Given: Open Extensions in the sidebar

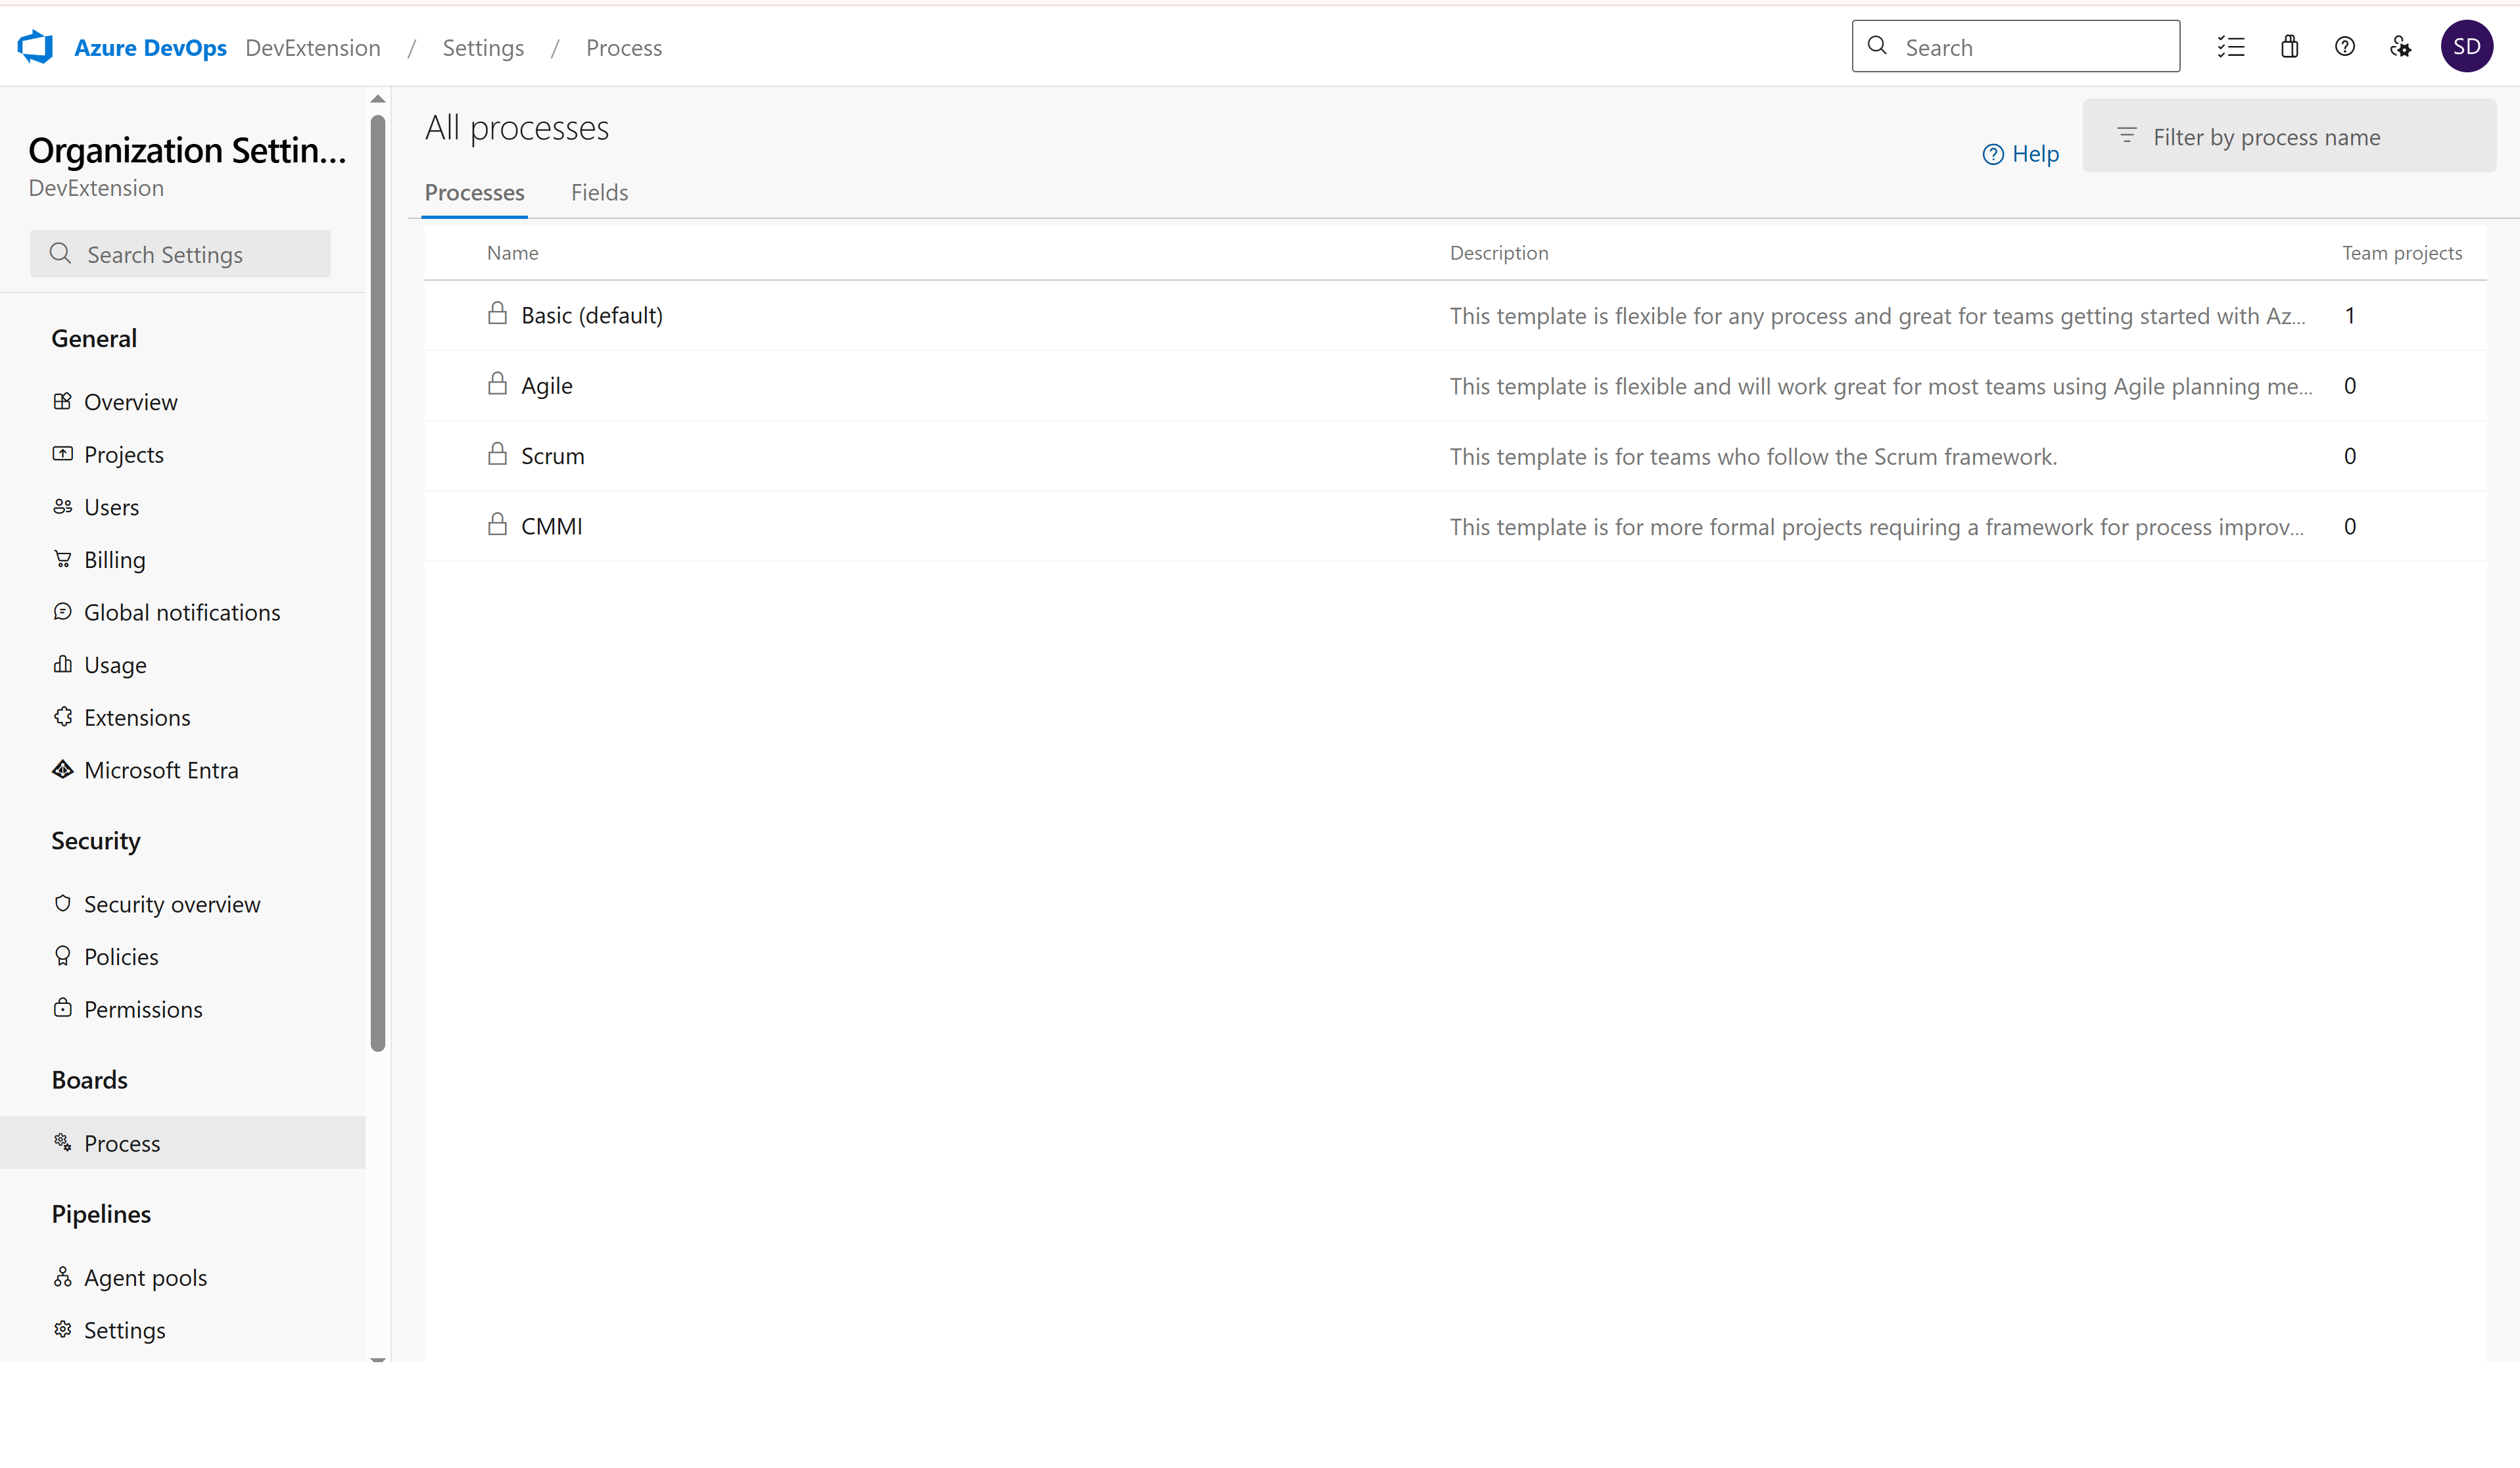Looking at the screenshot, I should tap(137, 717).
